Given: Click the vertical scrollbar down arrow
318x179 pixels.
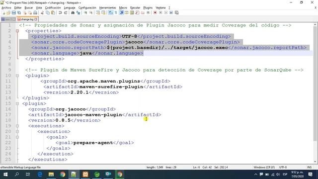Looking at the screenshot, I should (315, 161).
